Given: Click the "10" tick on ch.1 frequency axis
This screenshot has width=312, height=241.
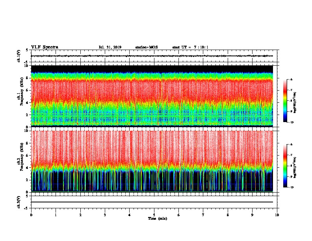Looking at the screenshot, I should pyautogui.click(x=26, y=65).
